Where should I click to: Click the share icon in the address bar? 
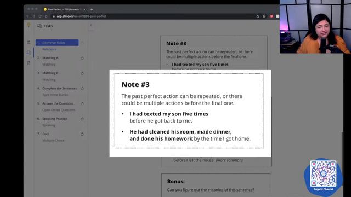pyautogui.click(x=258, y=16)
